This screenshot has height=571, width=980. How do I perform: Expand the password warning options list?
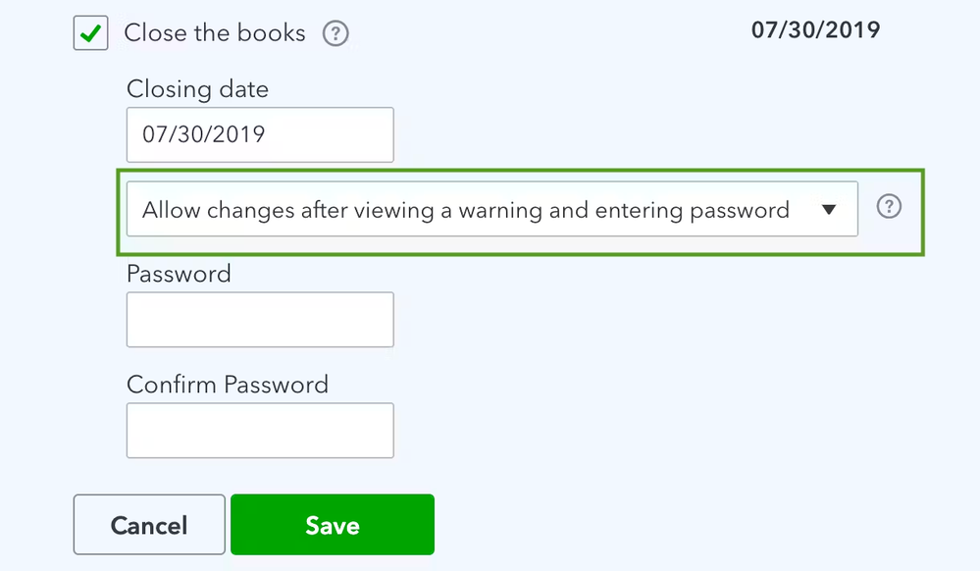click(x=829, y=209)
